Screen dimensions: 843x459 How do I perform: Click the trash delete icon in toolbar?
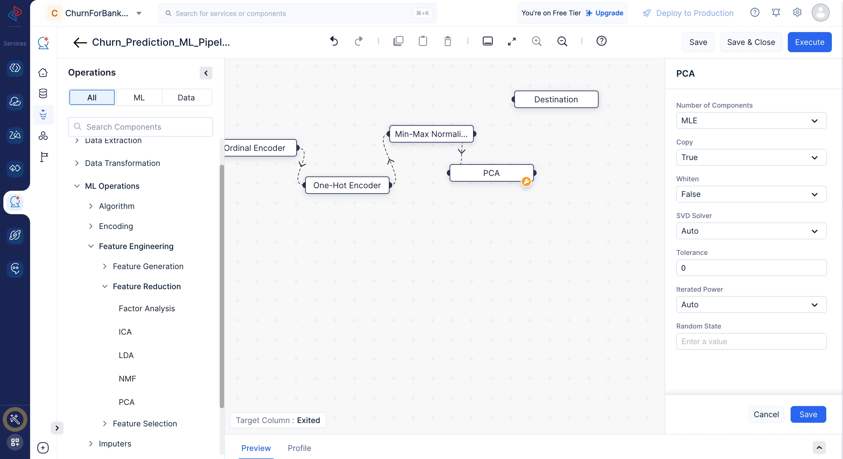pos(447,41)
